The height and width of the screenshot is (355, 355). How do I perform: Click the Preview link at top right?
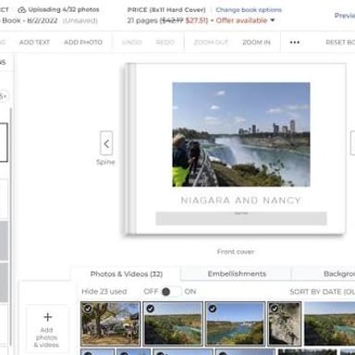click(345, 16)
